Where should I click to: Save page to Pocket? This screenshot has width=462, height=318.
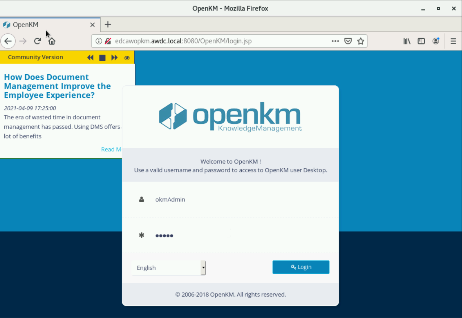(348, 41)
